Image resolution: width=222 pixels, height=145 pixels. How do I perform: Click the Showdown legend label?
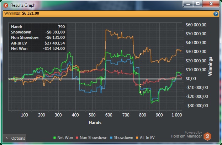(123, 138)
